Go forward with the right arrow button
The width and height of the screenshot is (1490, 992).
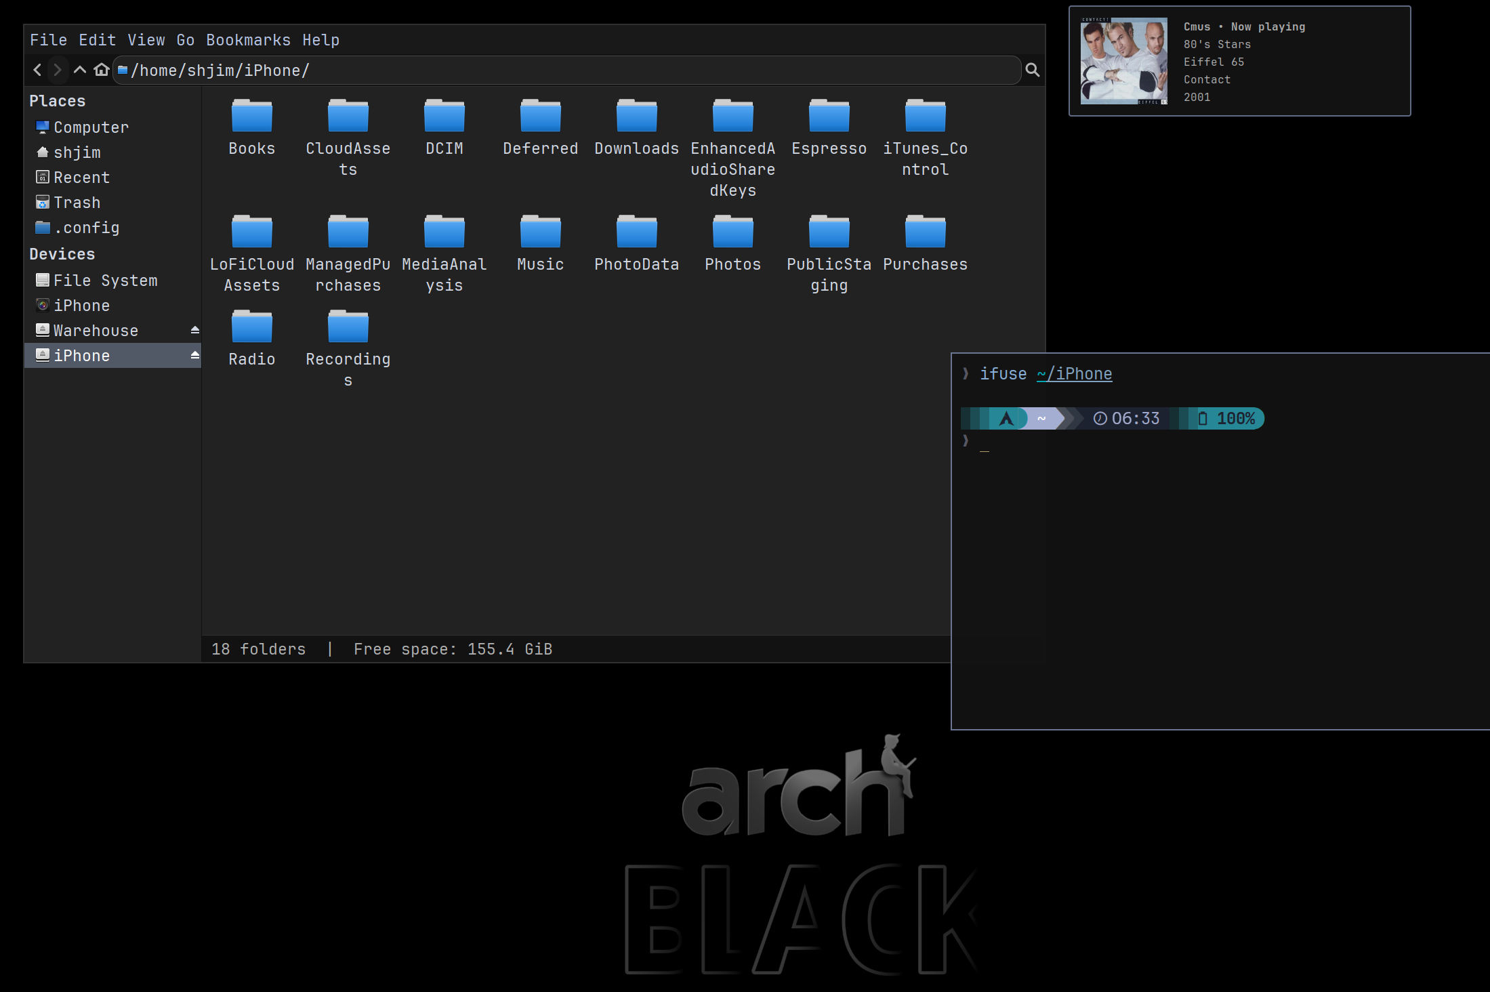[58, 70]
